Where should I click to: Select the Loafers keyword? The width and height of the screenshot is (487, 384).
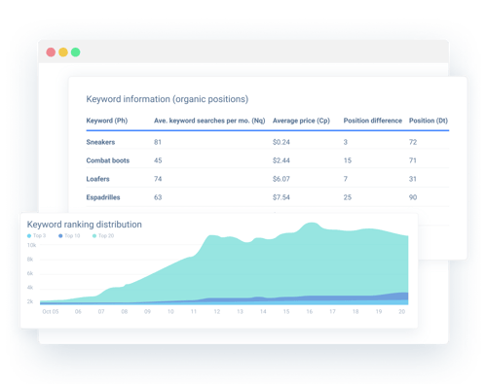(97, 179)
